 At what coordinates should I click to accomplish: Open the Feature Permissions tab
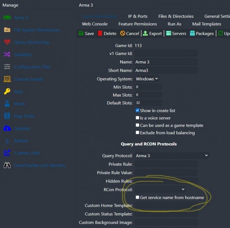click(x=137, y=24)
